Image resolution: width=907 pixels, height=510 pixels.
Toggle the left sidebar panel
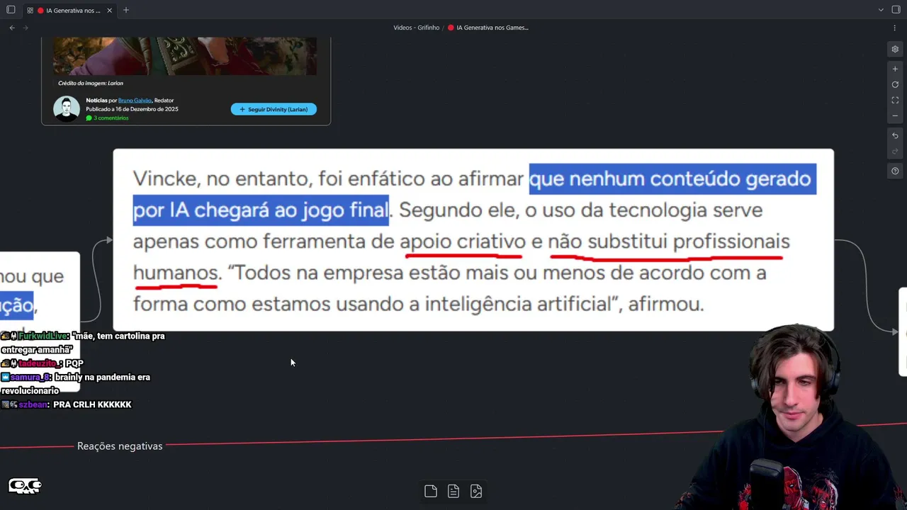[11, 10]
